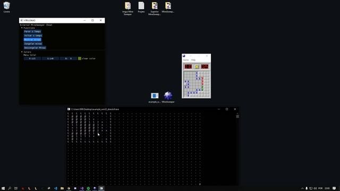
Task: Click the cheat window title bar icon
Action: [22, 20]
